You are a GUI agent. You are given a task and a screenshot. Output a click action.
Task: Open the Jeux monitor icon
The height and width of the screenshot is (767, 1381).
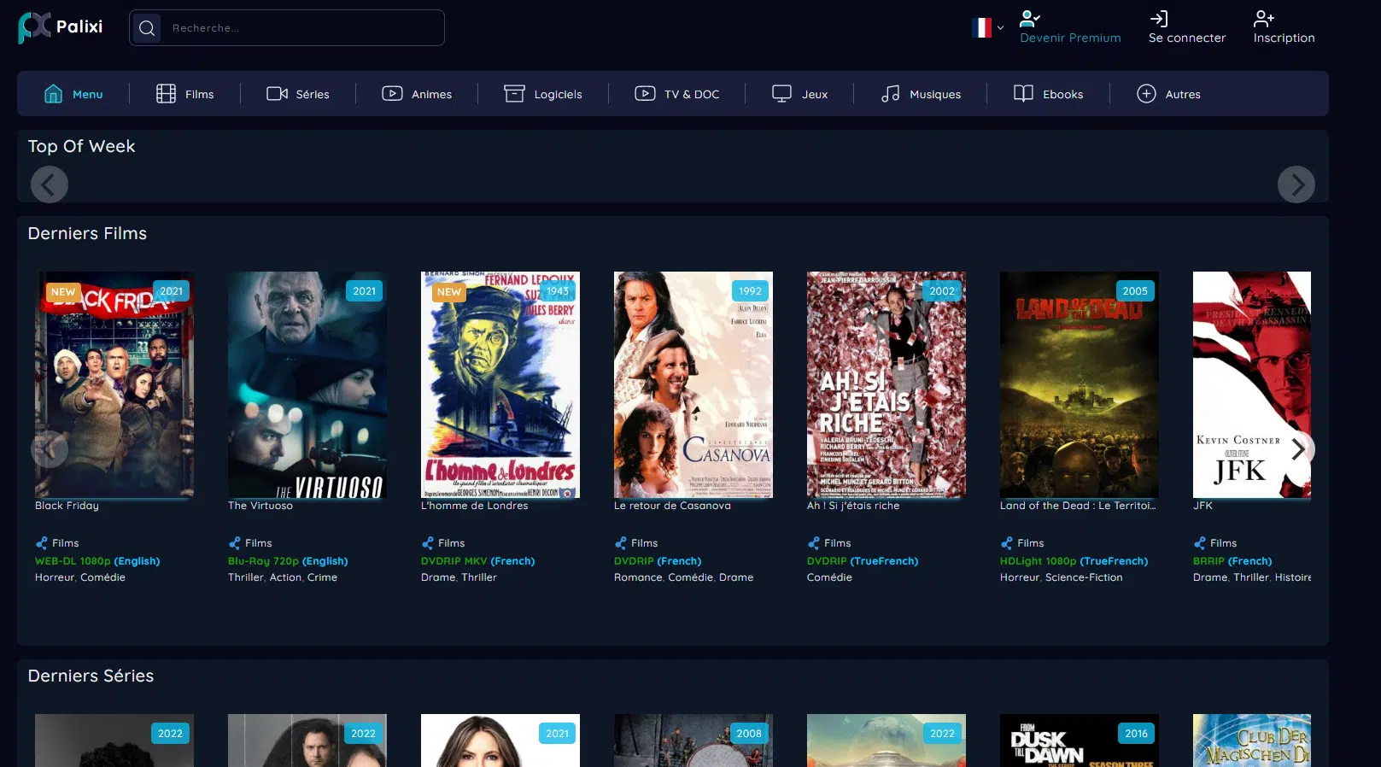click(x=781, y=94)
